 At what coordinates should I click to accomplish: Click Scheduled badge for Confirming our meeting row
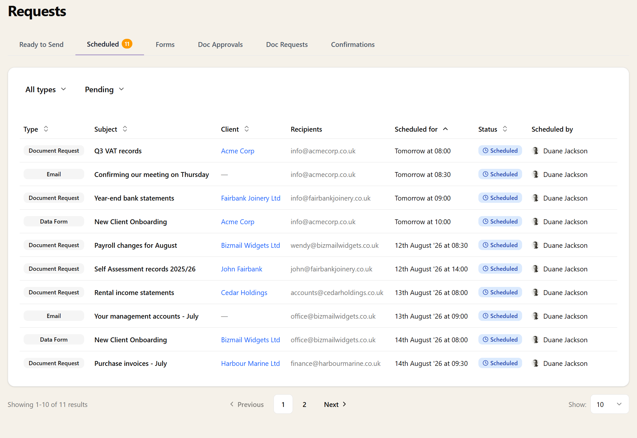pos(500,174)
